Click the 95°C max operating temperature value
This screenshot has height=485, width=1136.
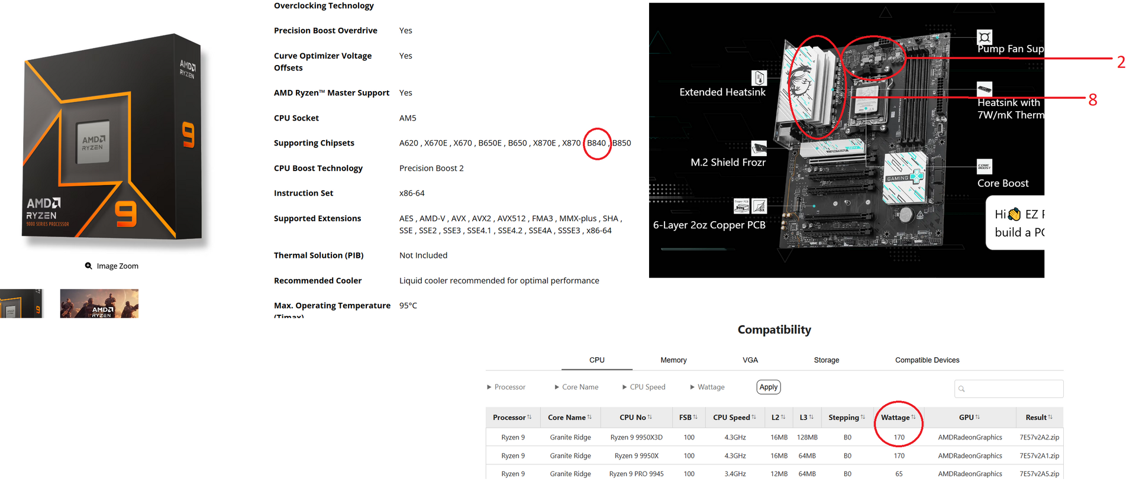[x=408, y=306]
